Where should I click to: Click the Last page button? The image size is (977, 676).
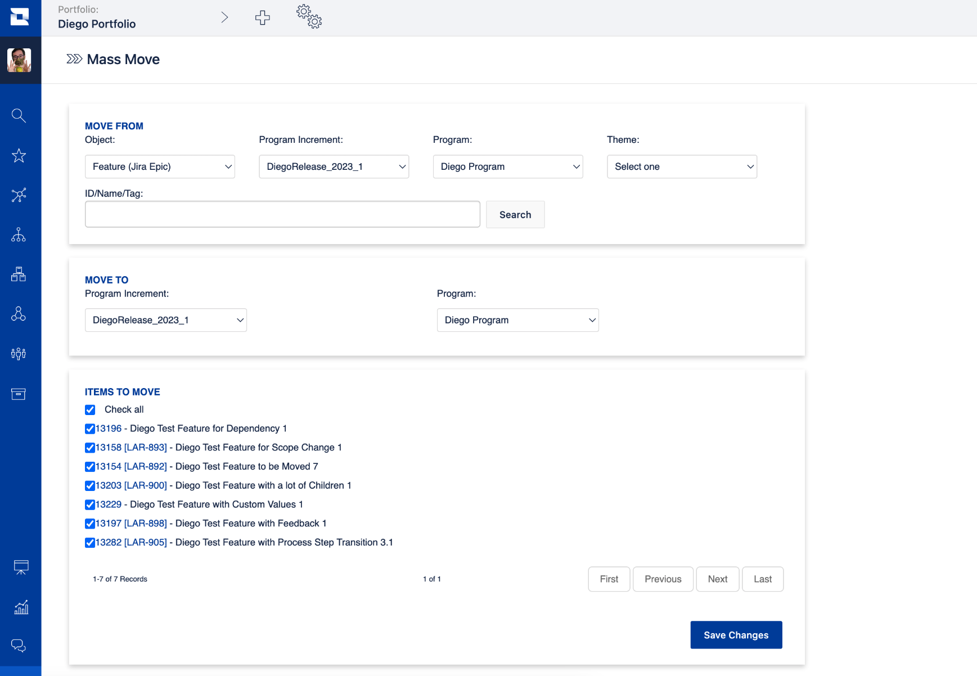pyautogui.click(x=763, y=579)
